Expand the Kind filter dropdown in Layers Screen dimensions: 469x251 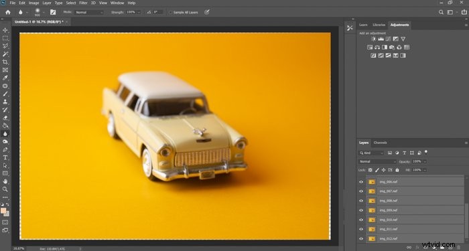371,153
